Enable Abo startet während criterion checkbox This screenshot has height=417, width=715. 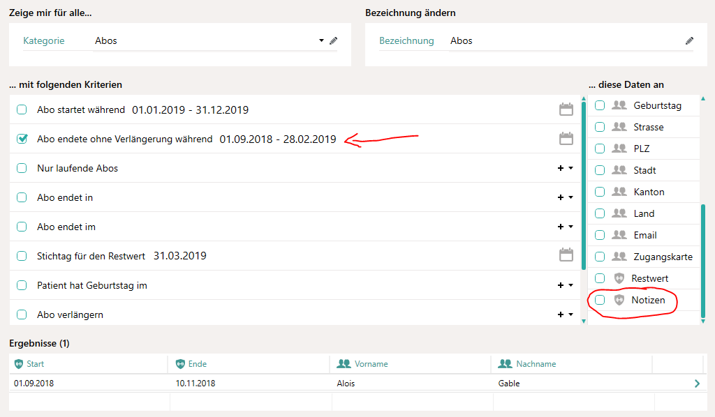pos(22,109)
